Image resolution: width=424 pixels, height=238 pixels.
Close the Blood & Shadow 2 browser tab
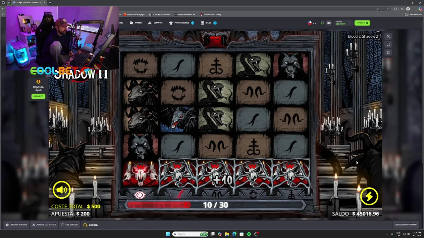coord(44,3)
